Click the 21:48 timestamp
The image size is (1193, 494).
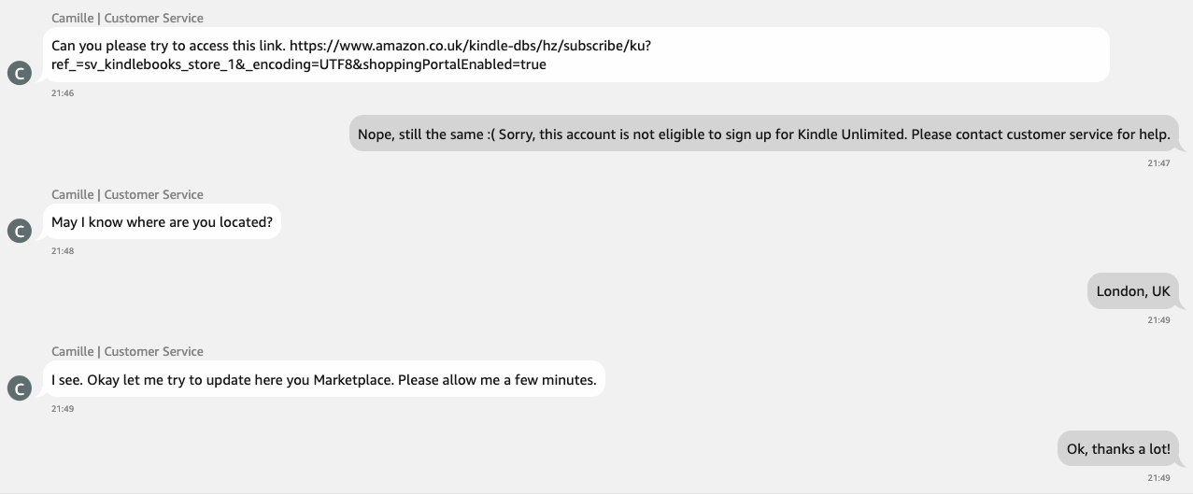63,251
